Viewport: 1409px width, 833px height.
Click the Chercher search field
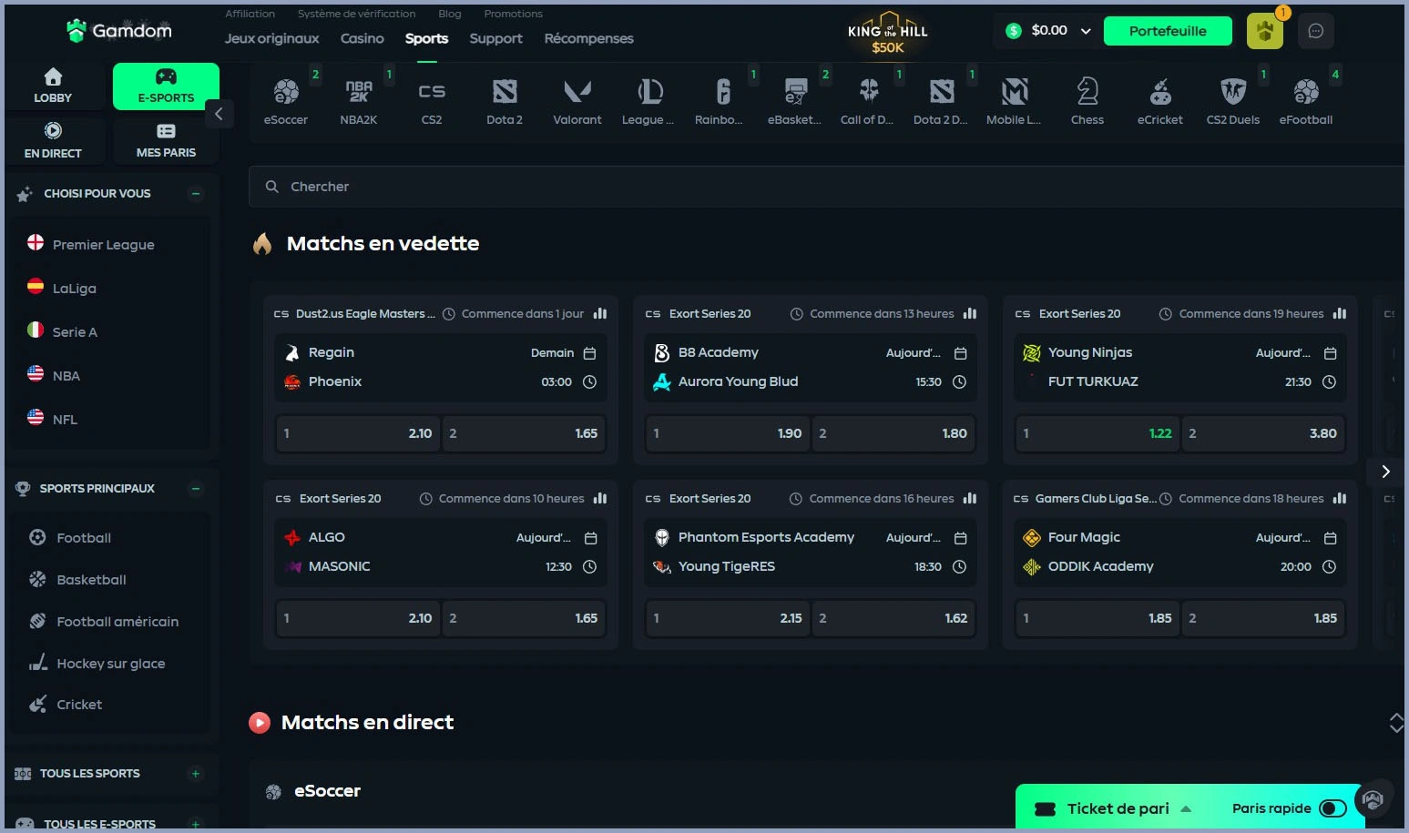point(827,187)
